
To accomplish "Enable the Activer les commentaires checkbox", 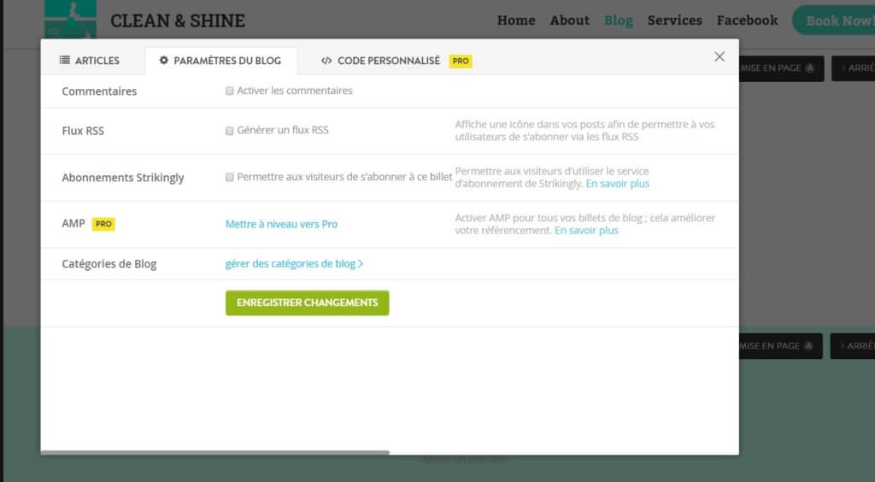I will click(x=230, y=91).
